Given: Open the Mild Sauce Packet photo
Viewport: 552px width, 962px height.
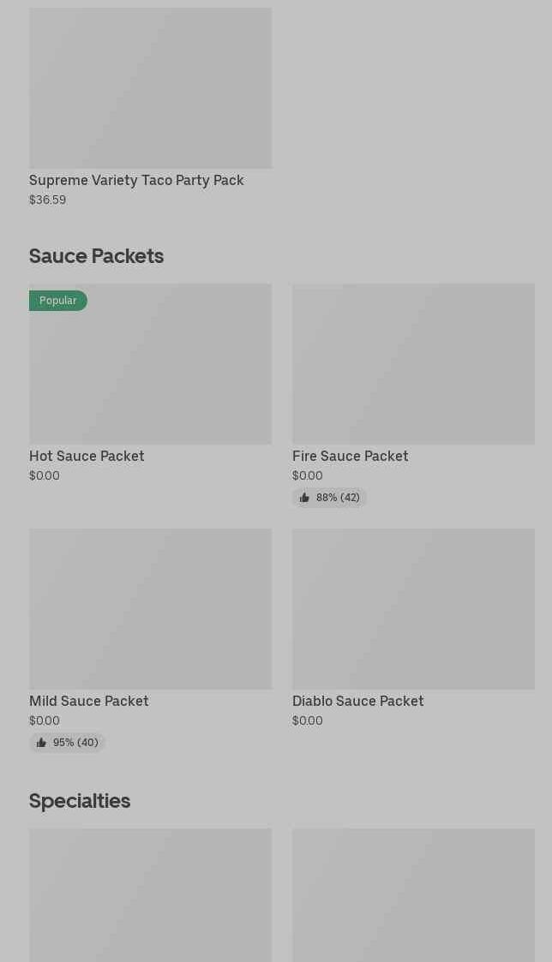Looking at the screenshot, I should point(150,609).
